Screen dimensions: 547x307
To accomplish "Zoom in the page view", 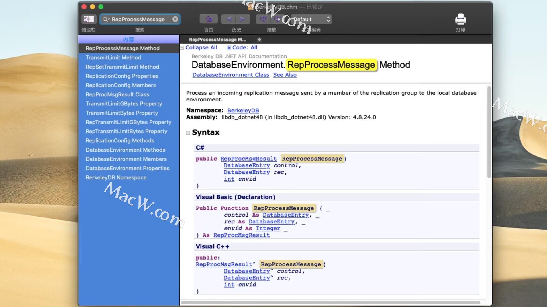I will click(263, 19).
